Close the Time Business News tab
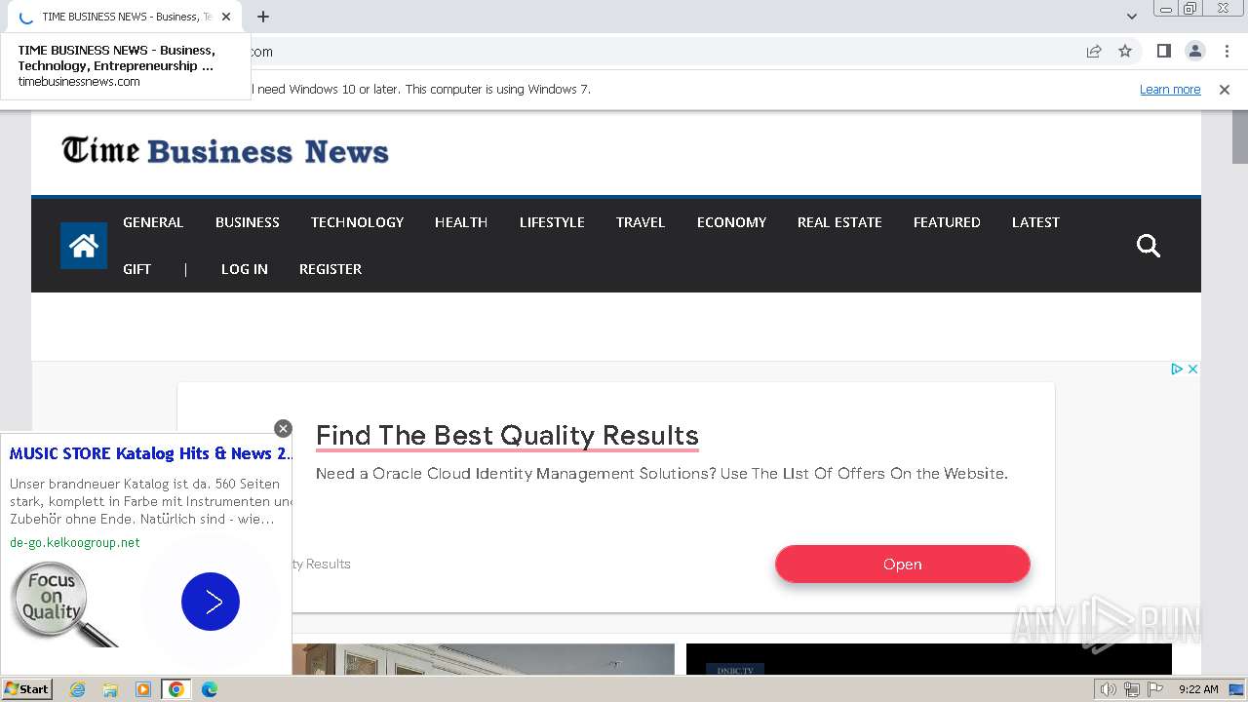Viewport: 1248px width, 702px height. pos(226,17)
